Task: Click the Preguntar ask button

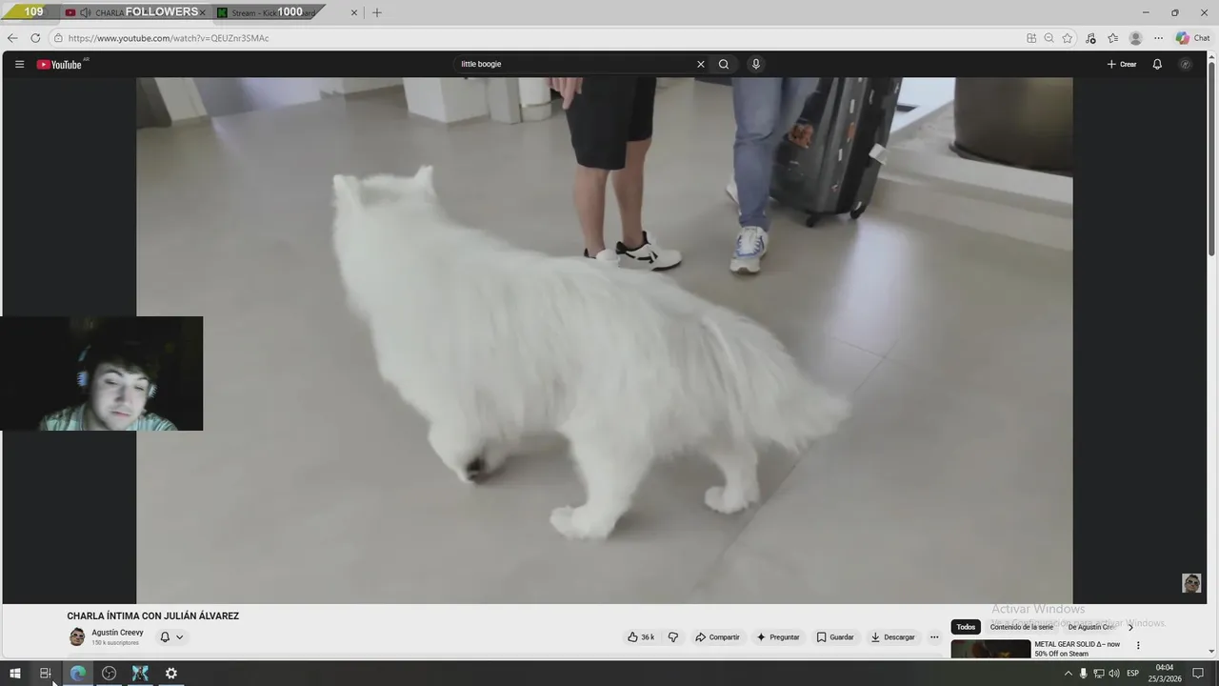Action: [x=778, y=636]
